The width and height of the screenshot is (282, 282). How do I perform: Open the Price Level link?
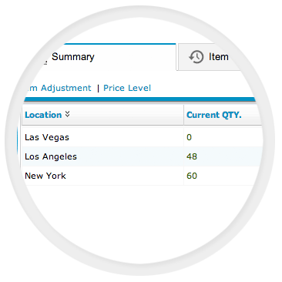point(127,88)
